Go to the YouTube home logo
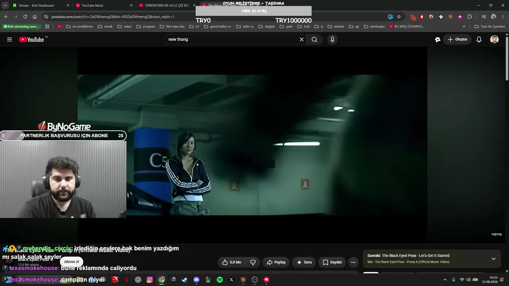This screenshot has width=509, height=286. 31,39
